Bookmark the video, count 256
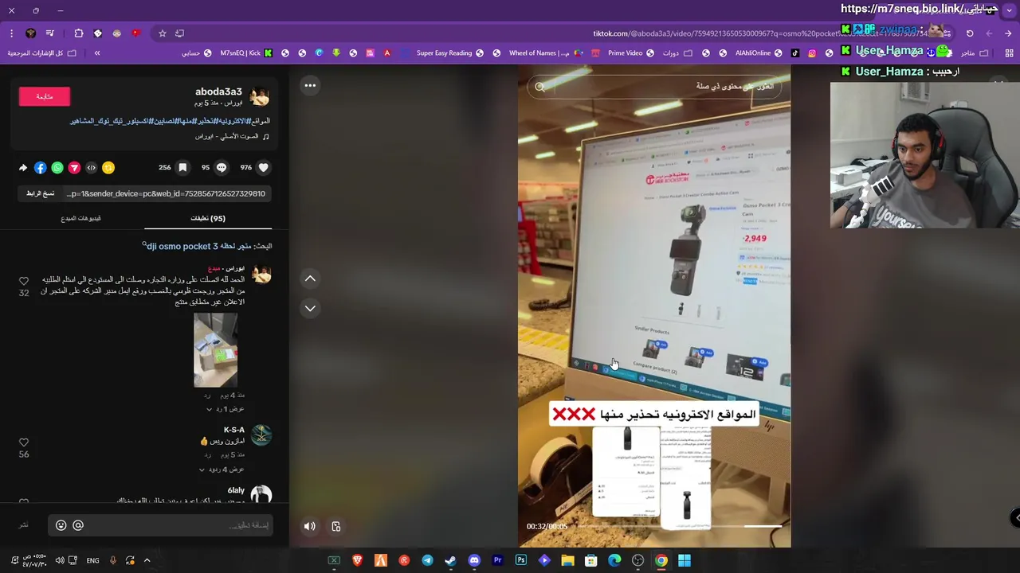The width and height of the screenshot is (1020, 573). (182, 168)
